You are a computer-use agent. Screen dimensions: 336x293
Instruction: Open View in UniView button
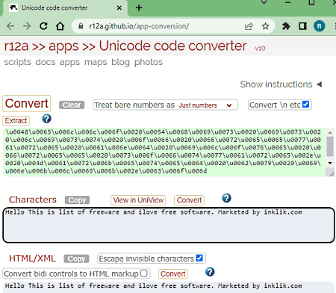point(138,200)
